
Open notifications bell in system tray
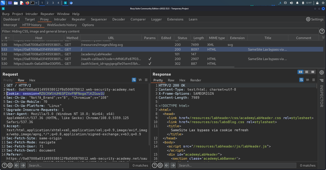[x=297, y=3]
